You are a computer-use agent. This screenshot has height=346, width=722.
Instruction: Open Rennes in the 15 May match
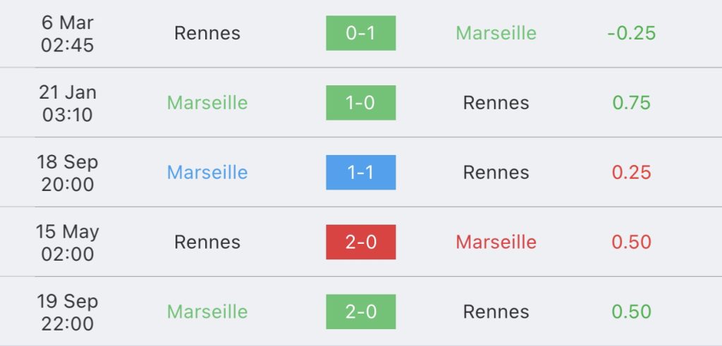tap(207, 242)
